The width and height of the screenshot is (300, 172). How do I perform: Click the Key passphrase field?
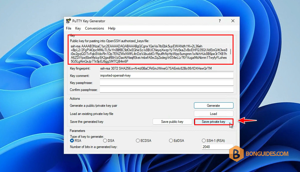coord(166,83)
